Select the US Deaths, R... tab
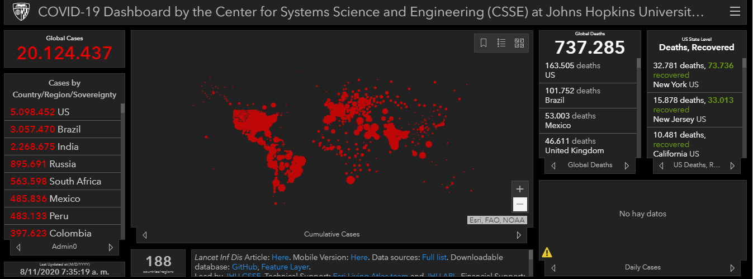 pos(697,165)
